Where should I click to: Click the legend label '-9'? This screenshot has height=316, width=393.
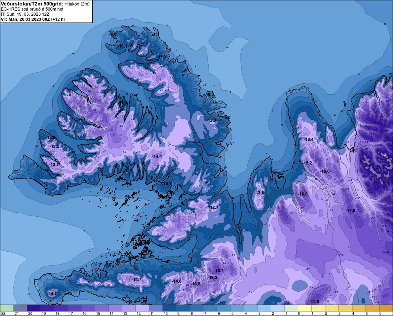(178, 314)
